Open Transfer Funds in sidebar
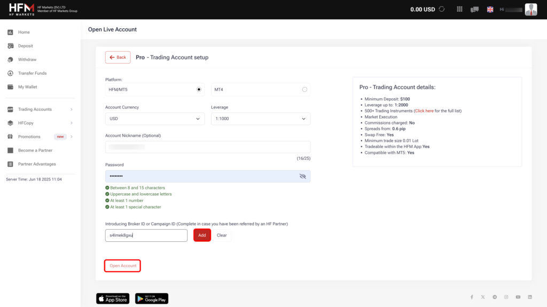Image resolution: width=547 pixels, height=307 pixels. tap(32, 73)
